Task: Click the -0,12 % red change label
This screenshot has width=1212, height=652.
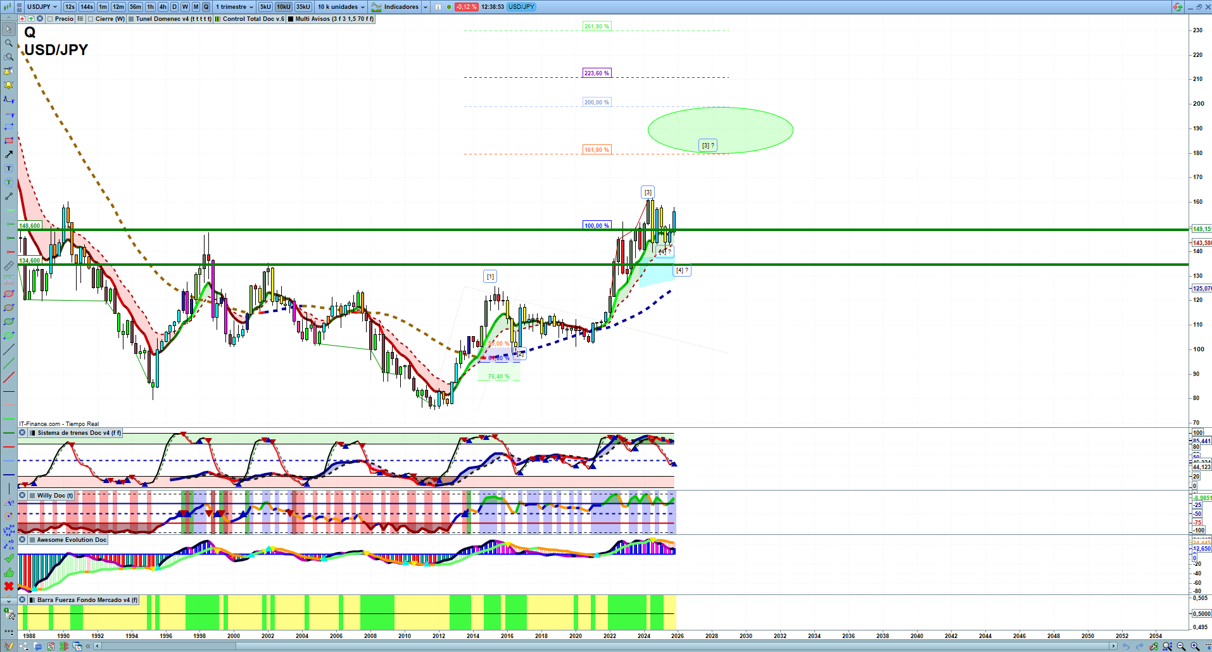Action: pos(467,7)
